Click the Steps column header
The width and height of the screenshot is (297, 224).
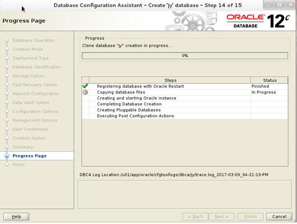(170, 80)
